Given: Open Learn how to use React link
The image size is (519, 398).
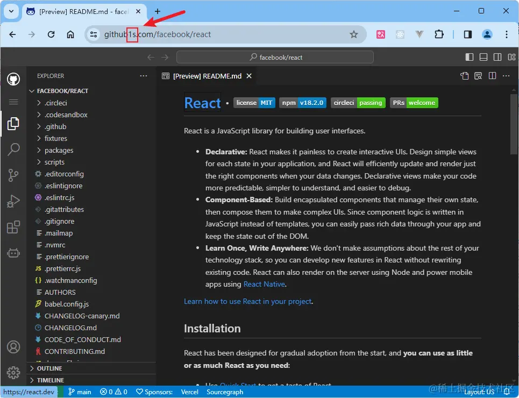Looking at the screenshot, I should [x=247, y=301].
